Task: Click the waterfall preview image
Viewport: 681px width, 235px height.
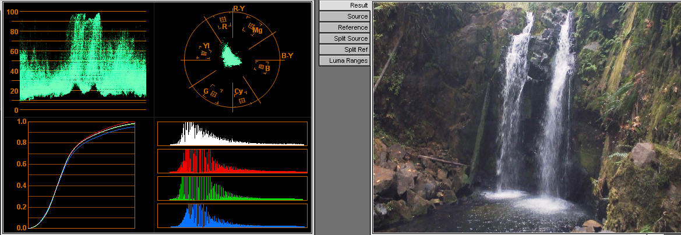Action: pos(526,116)
